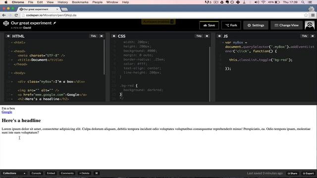
Task: Close the HTML editor panel
Action: point(102,36)
